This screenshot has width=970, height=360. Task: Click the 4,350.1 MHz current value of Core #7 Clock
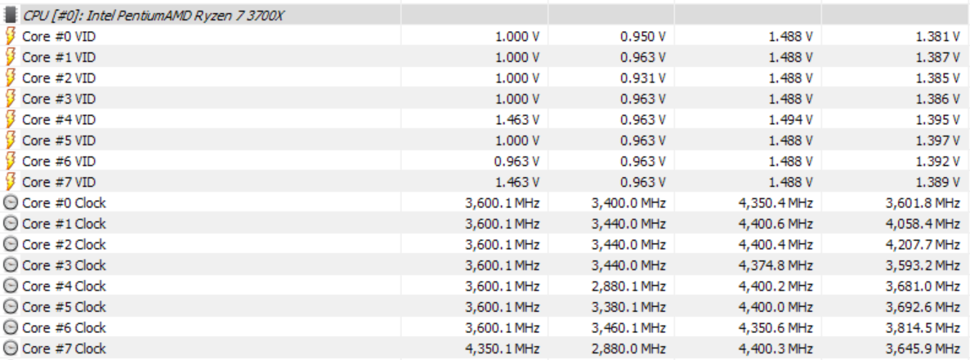pos(503,349)
